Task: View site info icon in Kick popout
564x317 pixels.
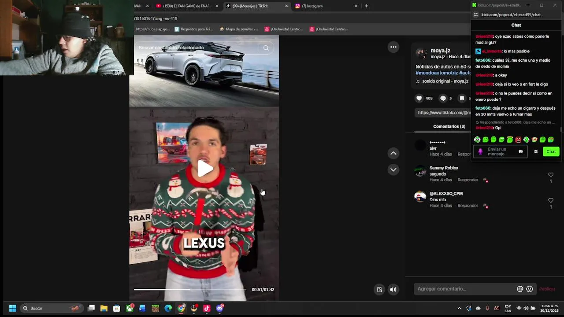Action: pyautogui.click(x=475, y=15)
